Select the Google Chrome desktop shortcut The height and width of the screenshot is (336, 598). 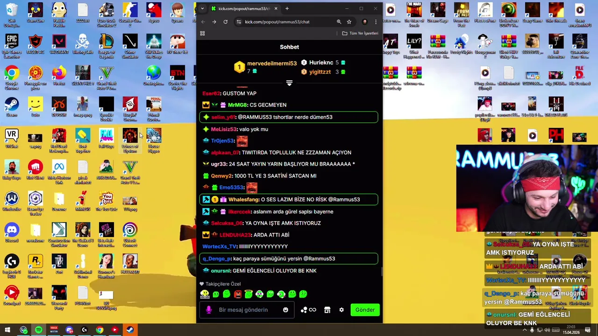tap(12, 77)
